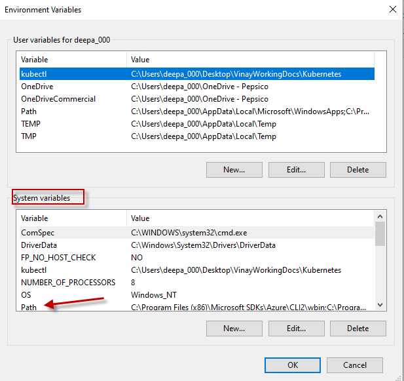This screenshot has height=381, width=404.
Task: Select the system Path variable
Action: tap(197, 307)
